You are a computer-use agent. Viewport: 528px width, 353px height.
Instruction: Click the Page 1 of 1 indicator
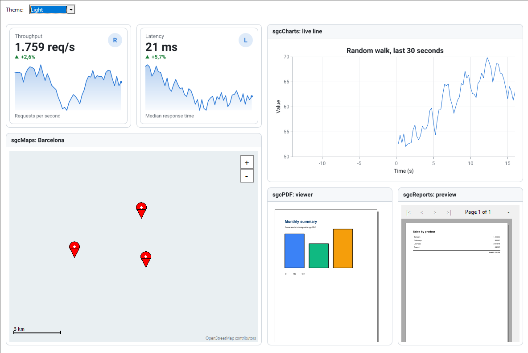tap(478, 212)
